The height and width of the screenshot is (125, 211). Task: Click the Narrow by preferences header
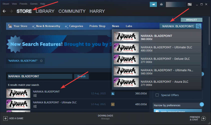point(177,105)
